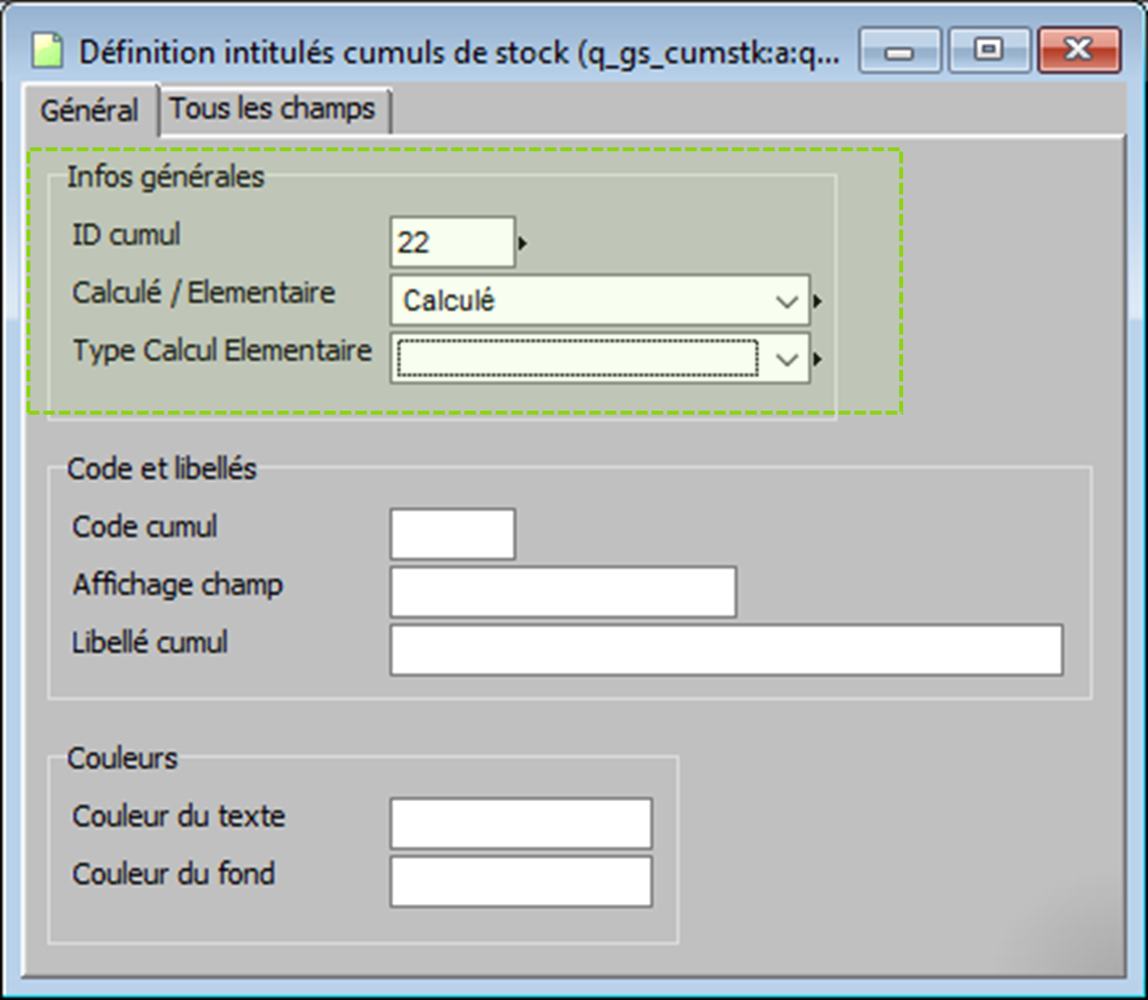Select the Couleur du fond color field

520,882
